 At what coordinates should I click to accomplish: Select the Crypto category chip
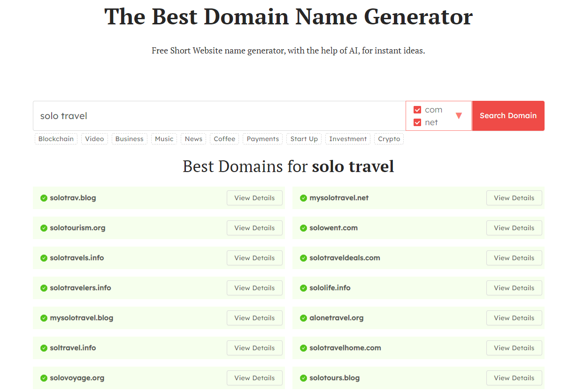pyautogui.click(x=388, y=139)
